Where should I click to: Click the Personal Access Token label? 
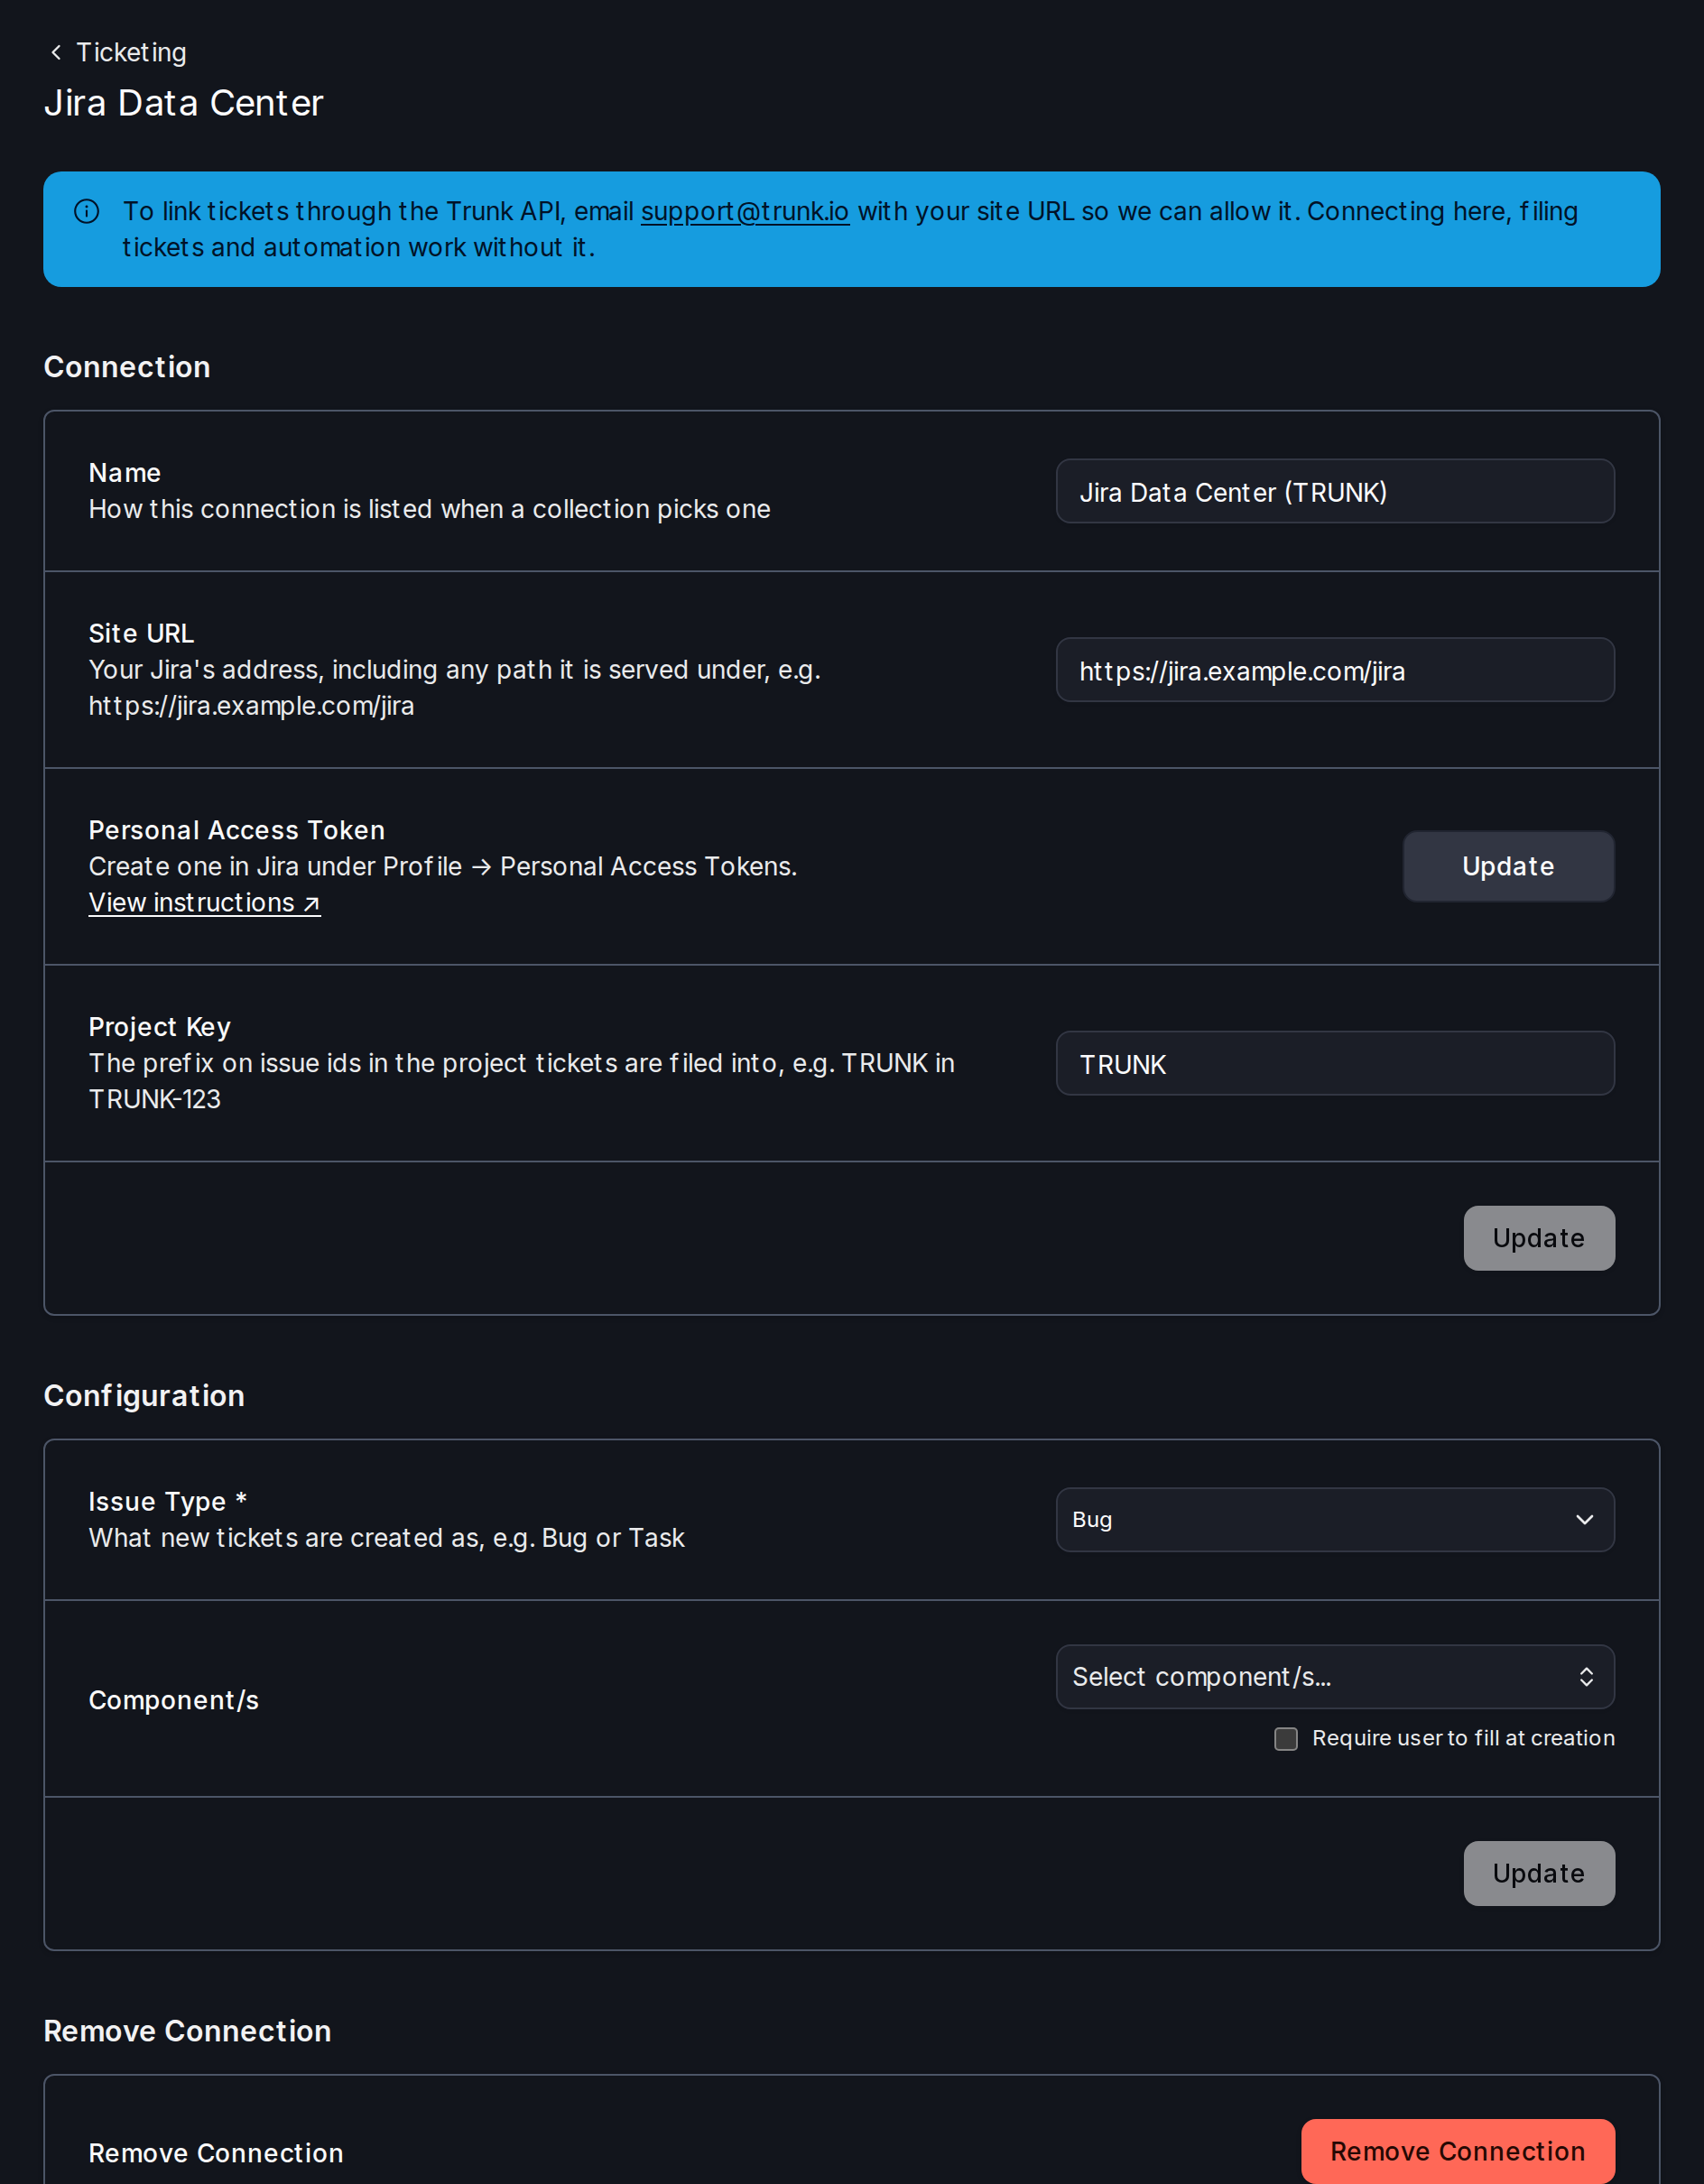[x=237, y=830]
